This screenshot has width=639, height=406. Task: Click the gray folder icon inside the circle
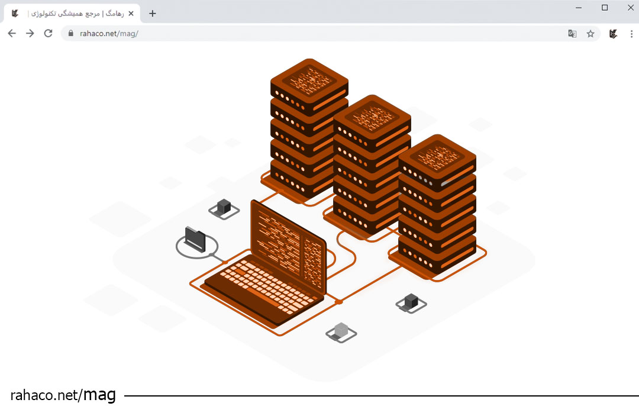[195, 238]
